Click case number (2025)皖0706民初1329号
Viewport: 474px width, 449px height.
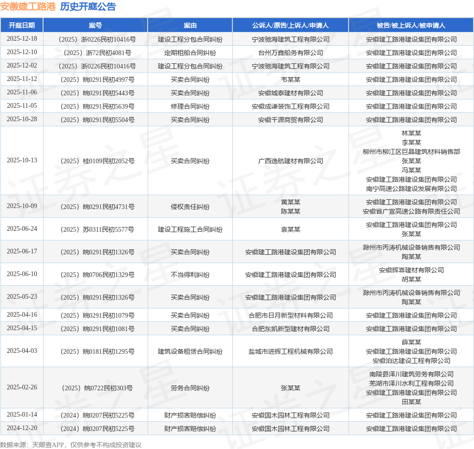[x=97, y=275]
